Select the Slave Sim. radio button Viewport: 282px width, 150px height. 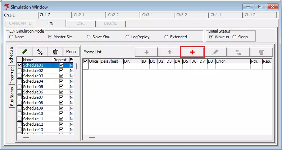89,37
